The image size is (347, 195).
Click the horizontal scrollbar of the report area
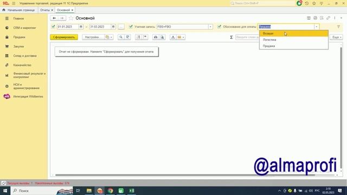[185, 175]
